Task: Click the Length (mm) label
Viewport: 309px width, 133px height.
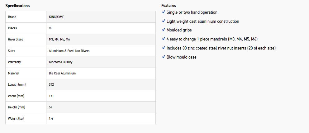Action: [17, 84]
